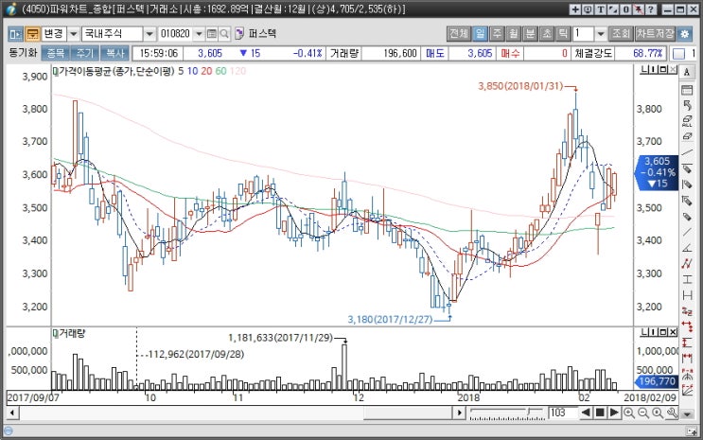Select the 틱 tick period button
Image resolution: width=703 pixels, height=440 pixels.
click(563, 34)
